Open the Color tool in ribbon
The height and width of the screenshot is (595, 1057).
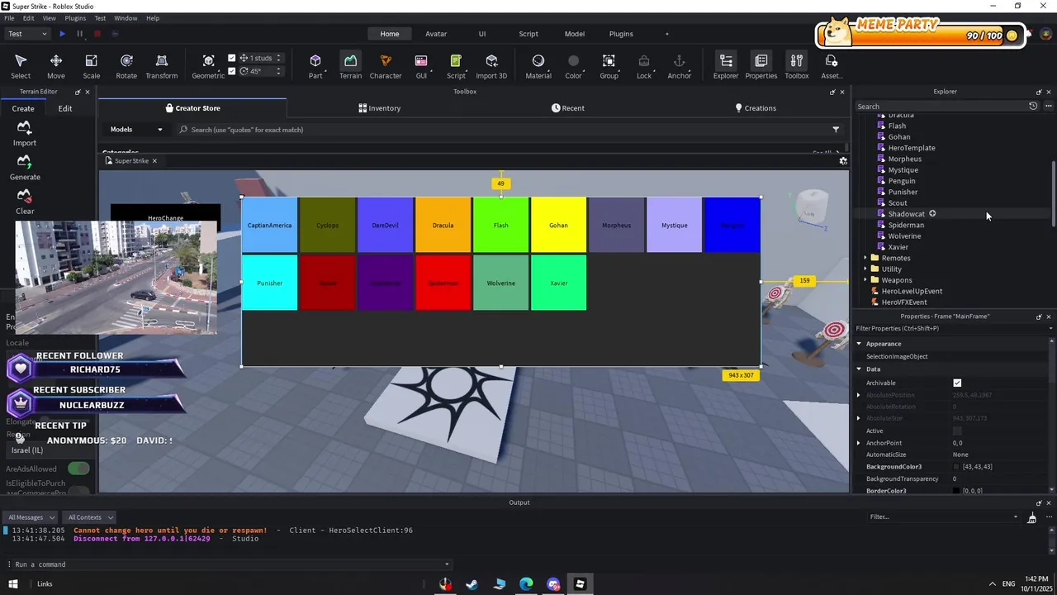[573, 66]
